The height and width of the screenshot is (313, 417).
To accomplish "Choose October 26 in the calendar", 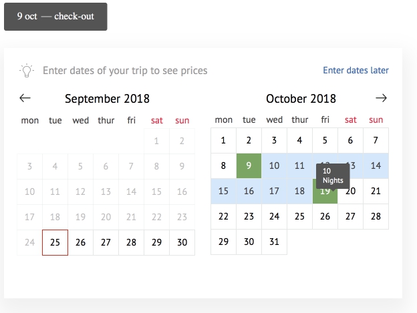I will (x=325, y=217).
